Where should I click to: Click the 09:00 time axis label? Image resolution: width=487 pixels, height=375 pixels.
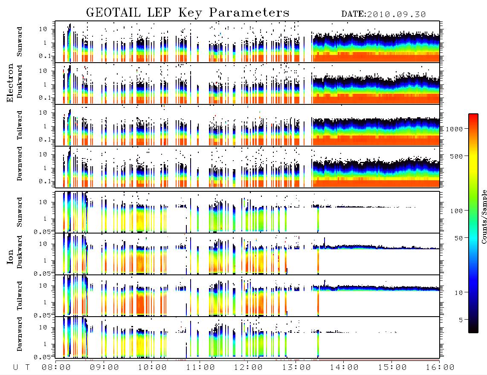[x=104, y=367]
